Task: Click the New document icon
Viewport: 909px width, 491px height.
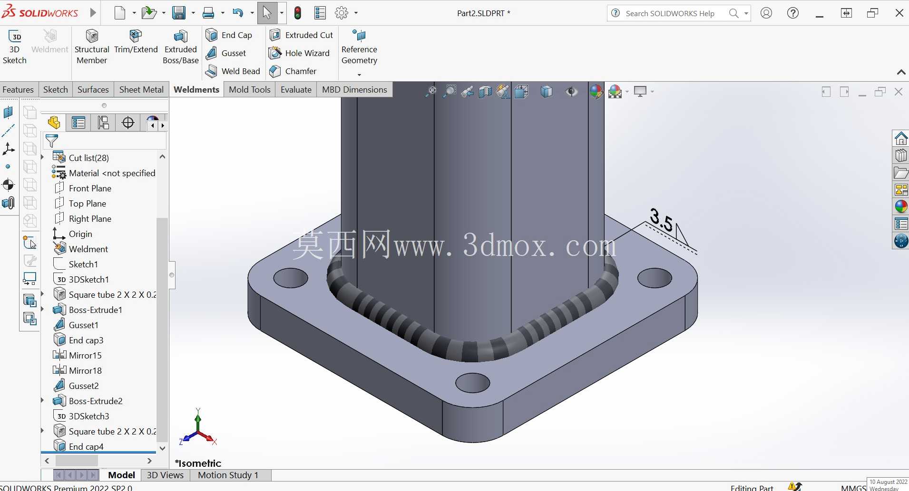Action: pyautogui.click(x=120, y=13)
